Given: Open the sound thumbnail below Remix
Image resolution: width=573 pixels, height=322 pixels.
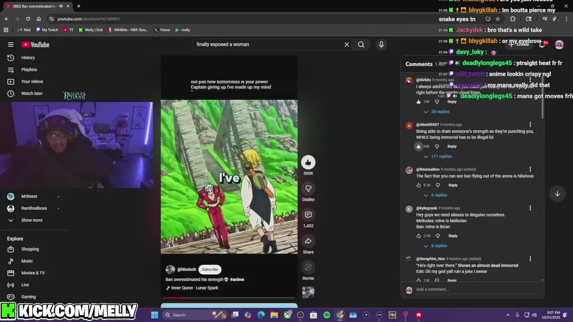Looking at the screenshot, I should [x=308, y=292].
